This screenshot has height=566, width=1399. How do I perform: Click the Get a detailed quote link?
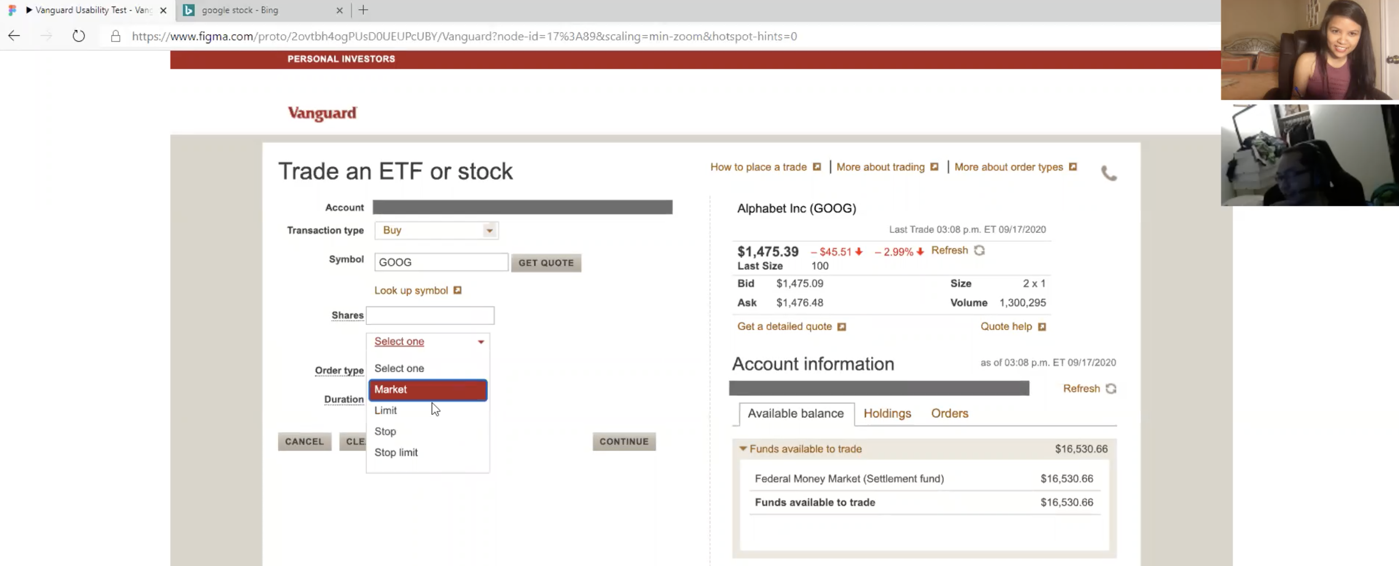pyautogui.click(x=784, y=326)
